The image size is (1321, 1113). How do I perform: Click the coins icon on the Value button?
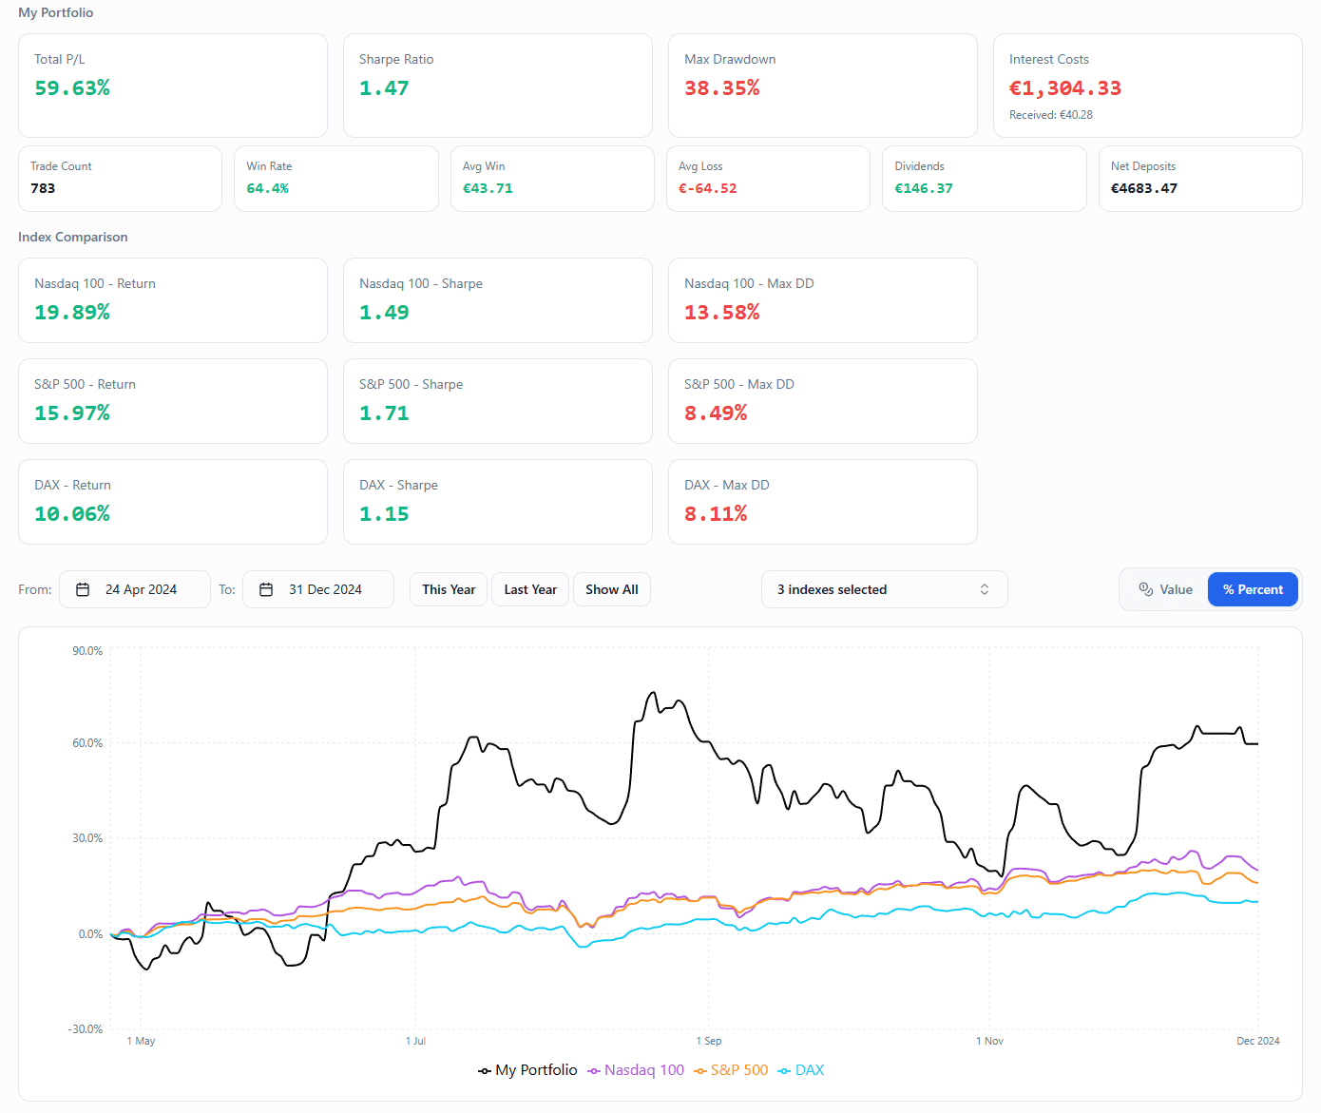coord(1145,589)
